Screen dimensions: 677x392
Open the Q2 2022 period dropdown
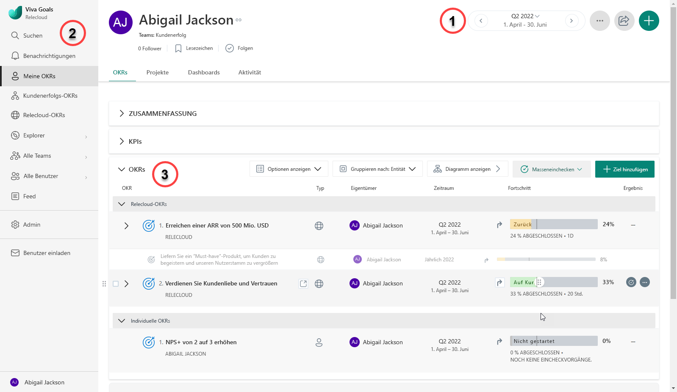525,16
